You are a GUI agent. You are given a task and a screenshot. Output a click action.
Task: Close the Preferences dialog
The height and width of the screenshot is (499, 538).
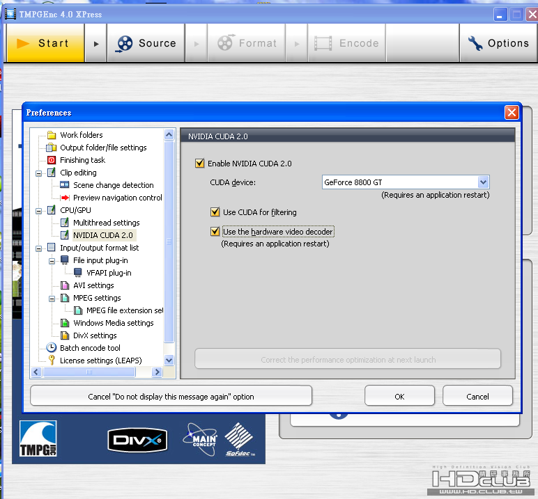point(512,113)
